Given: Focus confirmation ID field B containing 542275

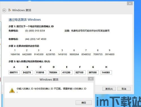Looking at the screenshot, I should click(x=27, y=72).
